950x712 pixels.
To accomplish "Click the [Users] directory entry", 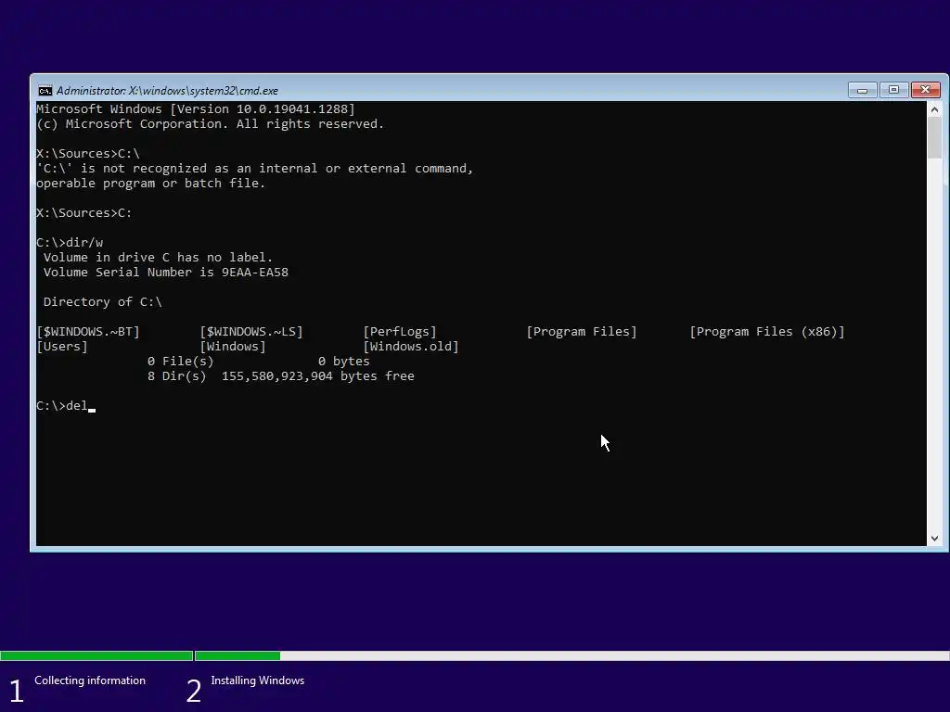I will (x=62, y=347).
